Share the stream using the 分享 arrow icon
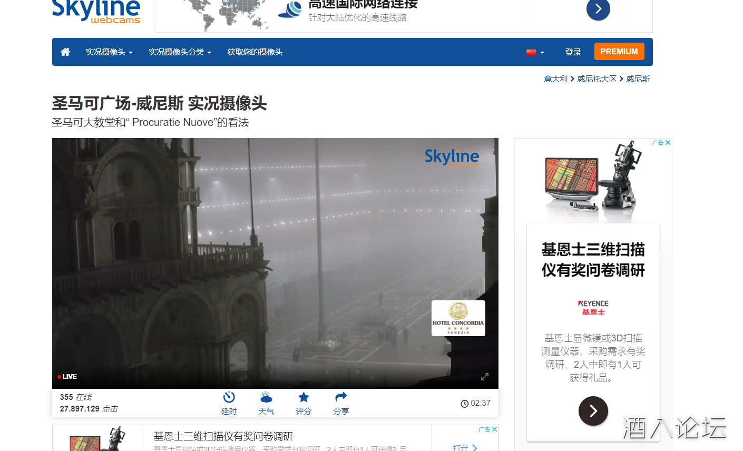 point(340,402)
